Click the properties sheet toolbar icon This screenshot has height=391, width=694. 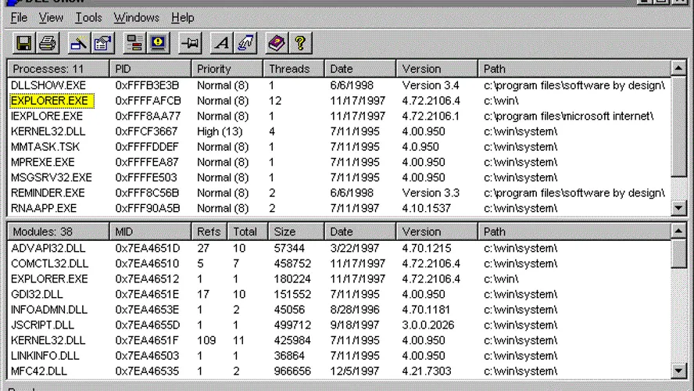point(103,44)
